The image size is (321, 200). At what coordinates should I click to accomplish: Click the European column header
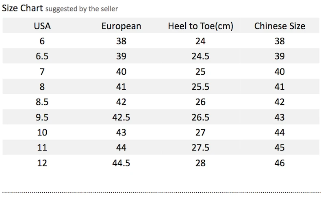pyautogui.click(x=121, y=26)
